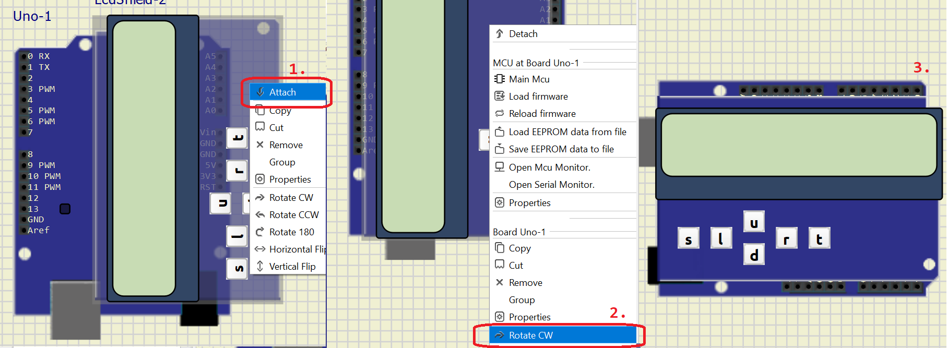This screenshot has height=348, width=948.
Task: Click the Open Mcu Monitor icon
Action: tap(500, 167)
